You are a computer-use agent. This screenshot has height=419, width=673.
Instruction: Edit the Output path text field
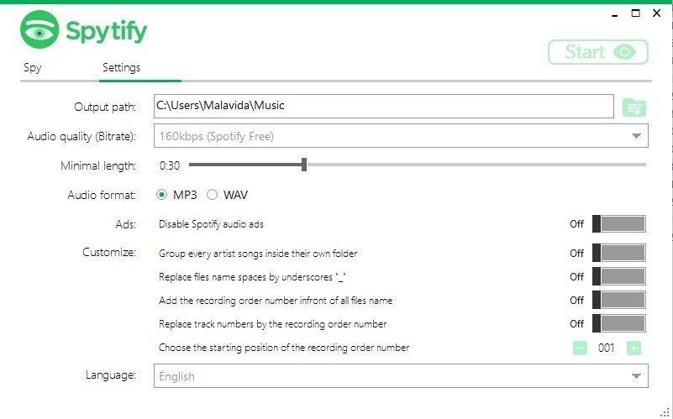tap(384, 106)
